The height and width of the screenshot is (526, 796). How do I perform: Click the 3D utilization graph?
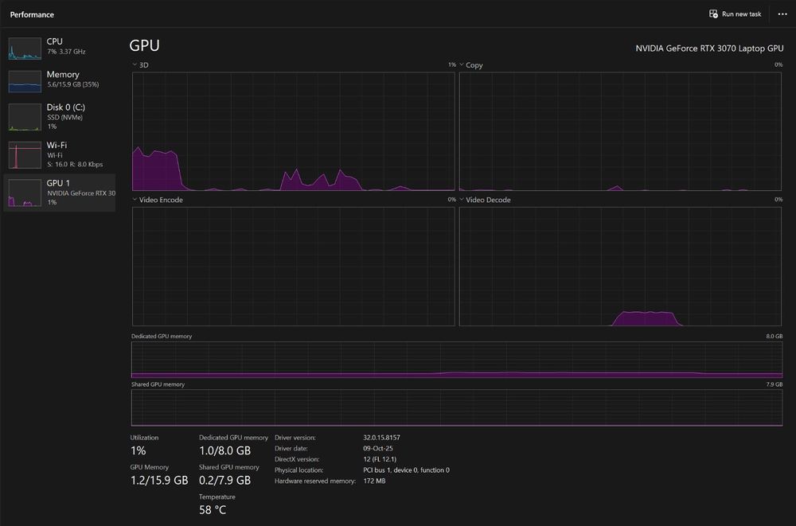(x=294, y=131)
